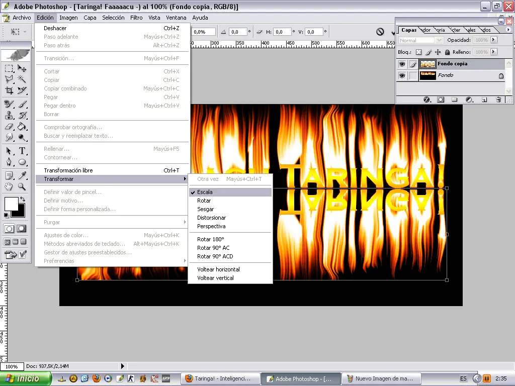The height and width of the screenshot is (386, 515).
Task: Select the Magic Wand tool
Action: 22,79
